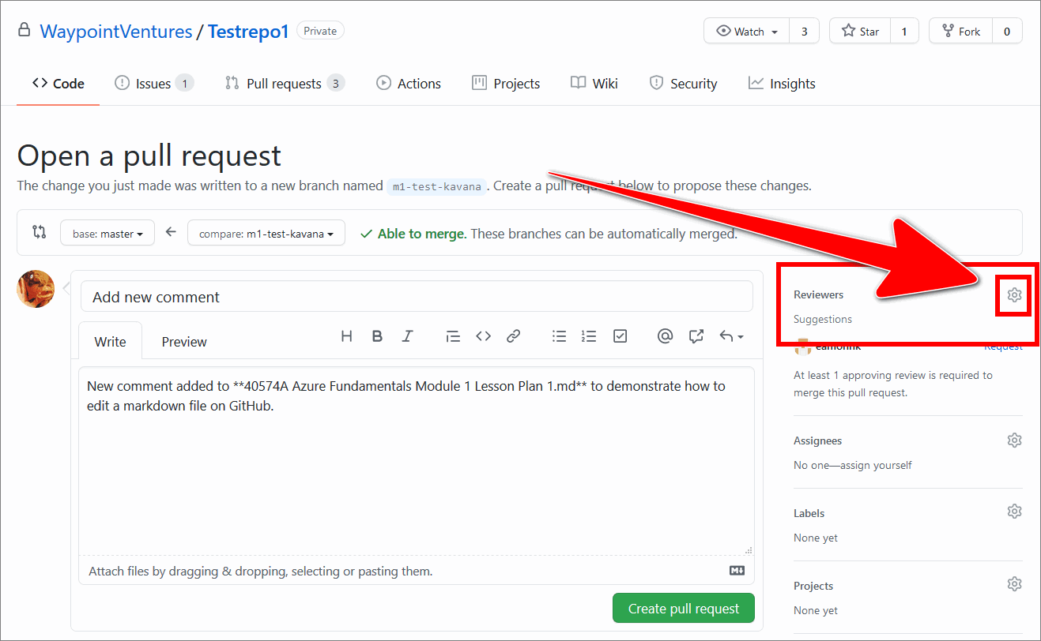Click the Open a pull request heading
The width and height of the screenshot is (1041, 641).
coord(149,156)
